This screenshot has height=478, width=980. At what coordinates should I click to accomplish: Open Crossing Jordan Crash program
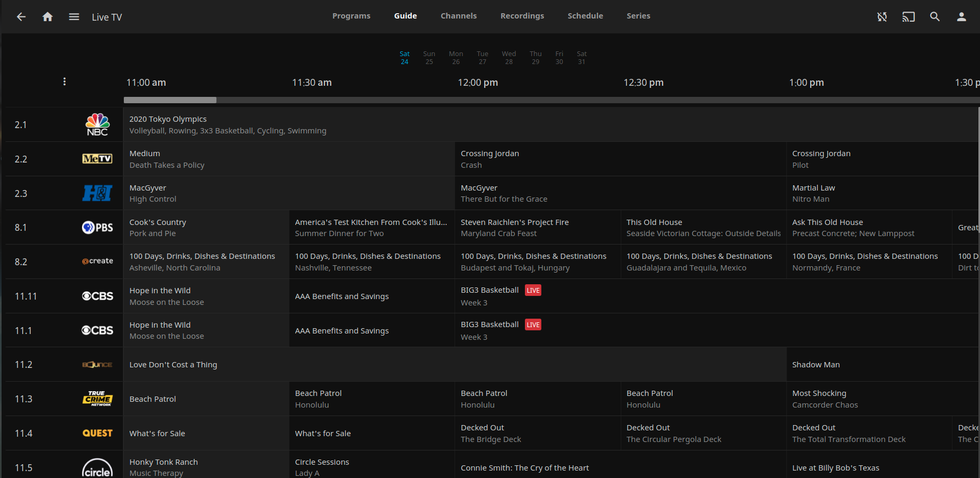point(621,159)
